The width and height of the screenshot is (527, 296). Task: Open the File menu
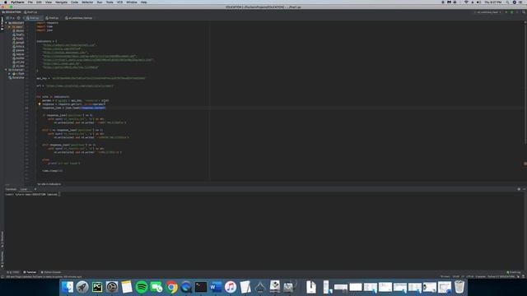coord(30,2)
